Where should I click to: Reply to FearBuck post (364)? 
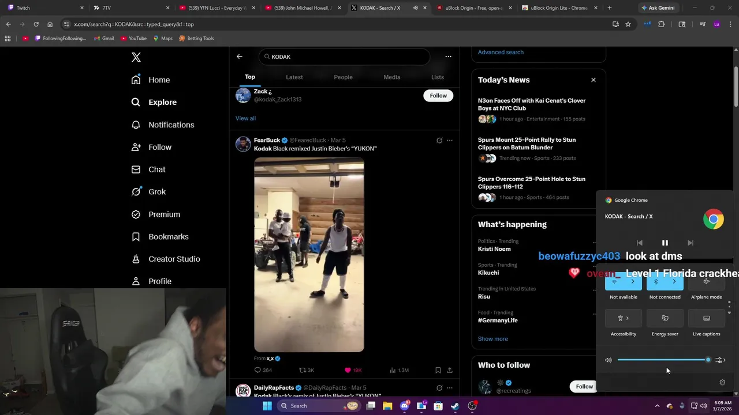pyautogui.click(x=263, y=370)
